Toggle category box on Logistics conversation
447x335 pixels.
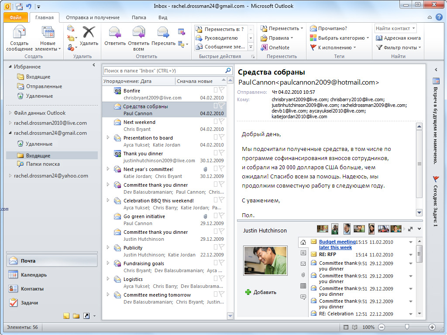216,278
